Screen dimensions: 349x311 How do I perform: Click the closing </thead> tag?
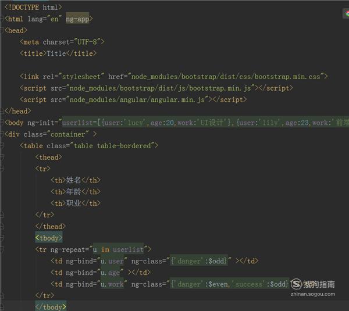click(51, 227)
